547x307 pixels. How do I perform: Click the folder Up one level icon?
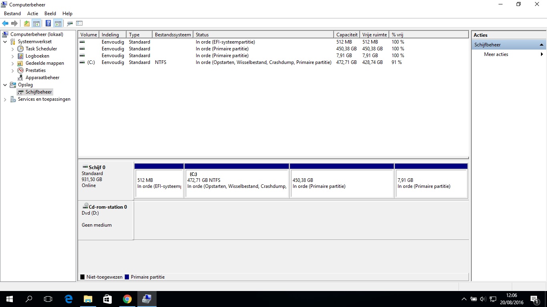27,24
